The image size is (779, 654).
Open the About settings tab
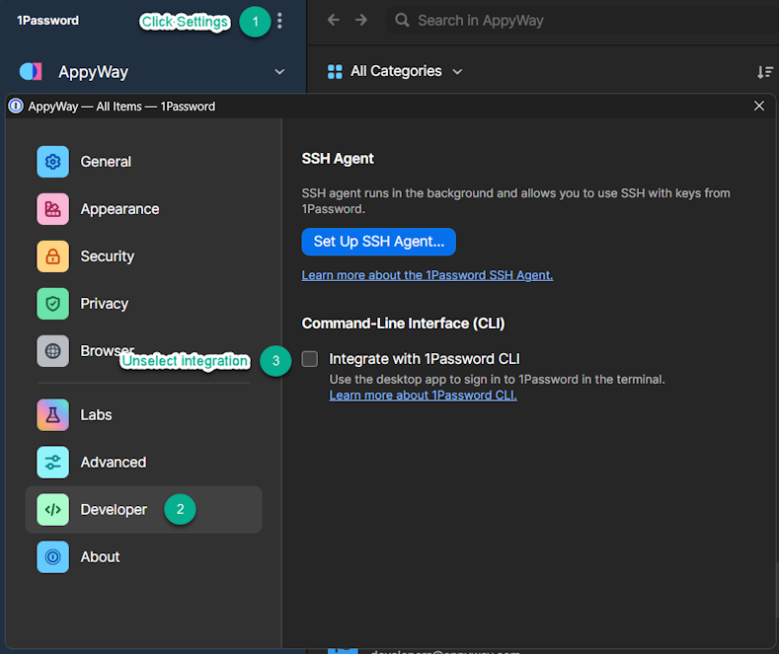143,556
